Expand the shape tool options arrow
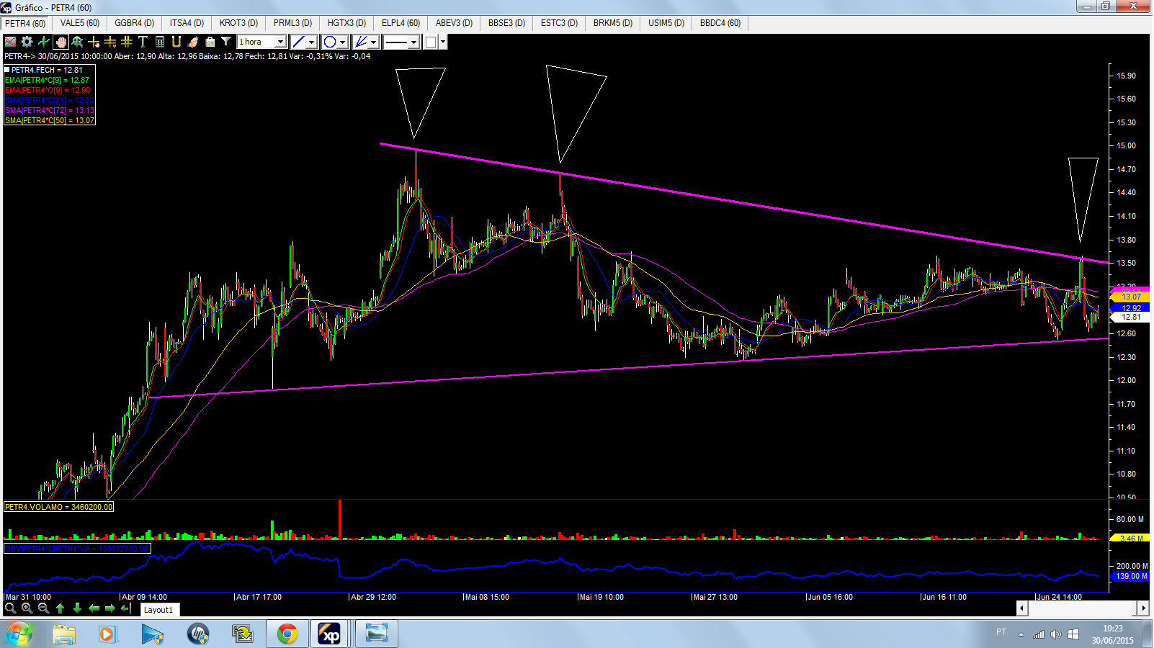Screen dimensions: 1154x648 coord(343,42)
